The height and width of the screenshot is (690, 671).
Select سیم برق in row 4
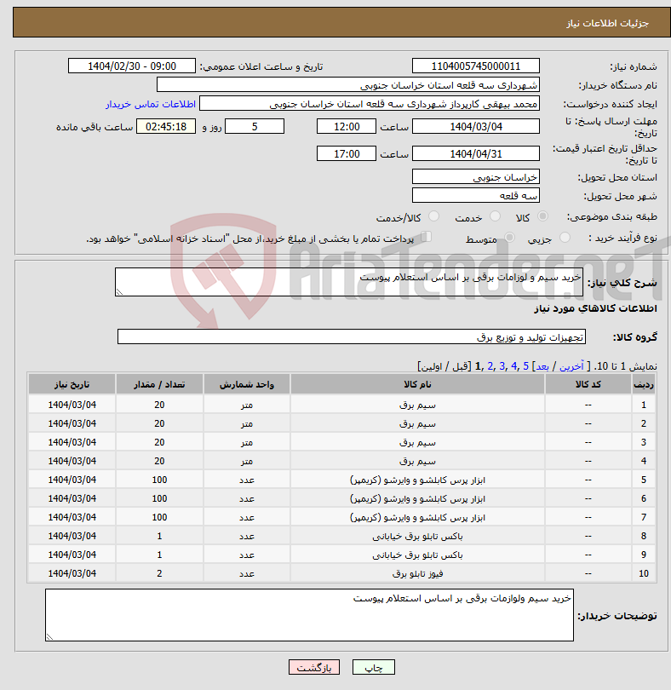click(x=417, y=461)
